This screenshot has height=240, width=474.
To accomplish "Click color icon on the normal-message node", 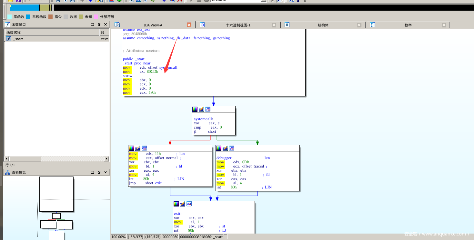I will 131,148.
